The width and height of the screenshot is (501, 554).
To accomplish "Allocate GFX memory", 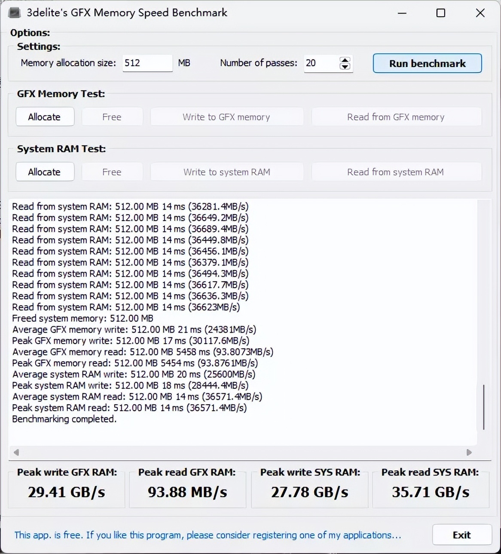I will pos(45,117).
